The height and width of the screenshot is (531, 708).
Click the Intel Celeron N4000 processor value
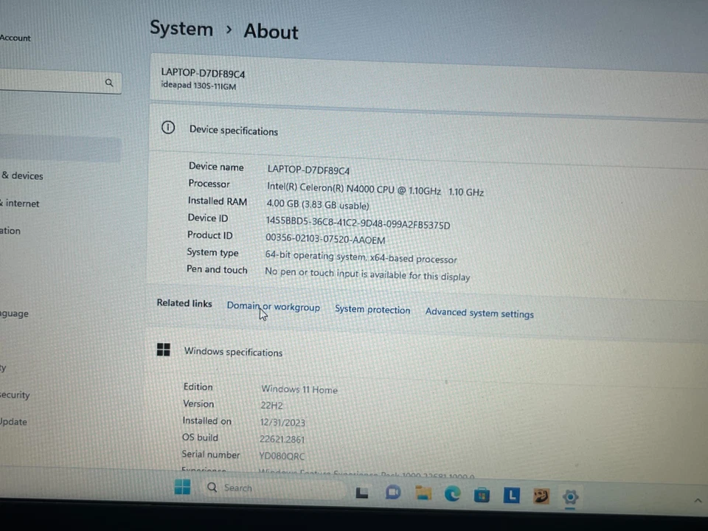click(375, 190)
